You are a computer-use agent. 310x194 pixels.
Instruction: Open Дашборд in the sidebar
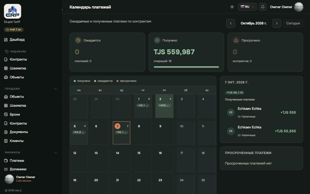(x=17, y=40)
